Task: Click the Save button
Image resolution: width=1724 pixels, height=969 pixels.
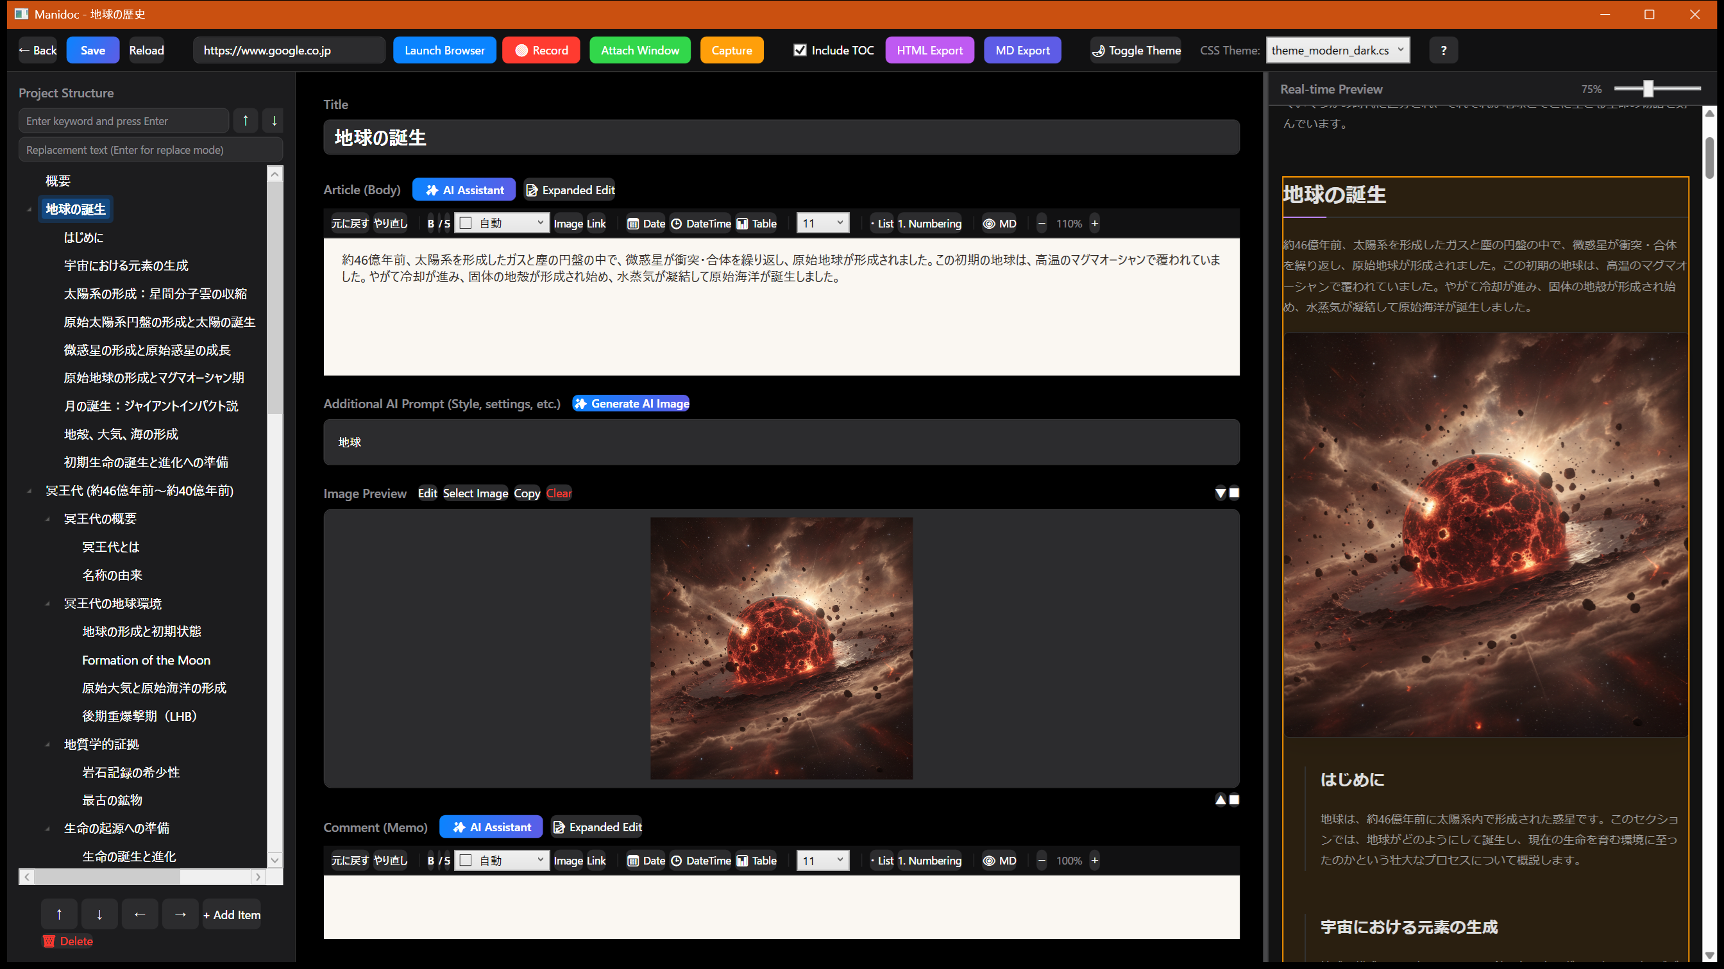Action: tap(92, 49)
